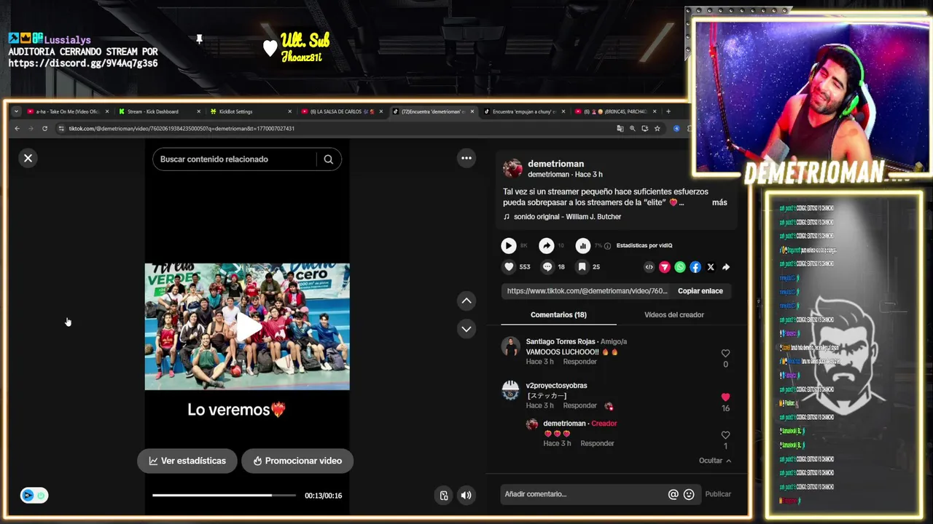Share the video via WhatsApp icon

pos(680,267)
